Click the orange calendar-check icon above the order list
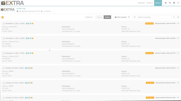The height and width of the screenshot is (101, 181). [3, 17]
